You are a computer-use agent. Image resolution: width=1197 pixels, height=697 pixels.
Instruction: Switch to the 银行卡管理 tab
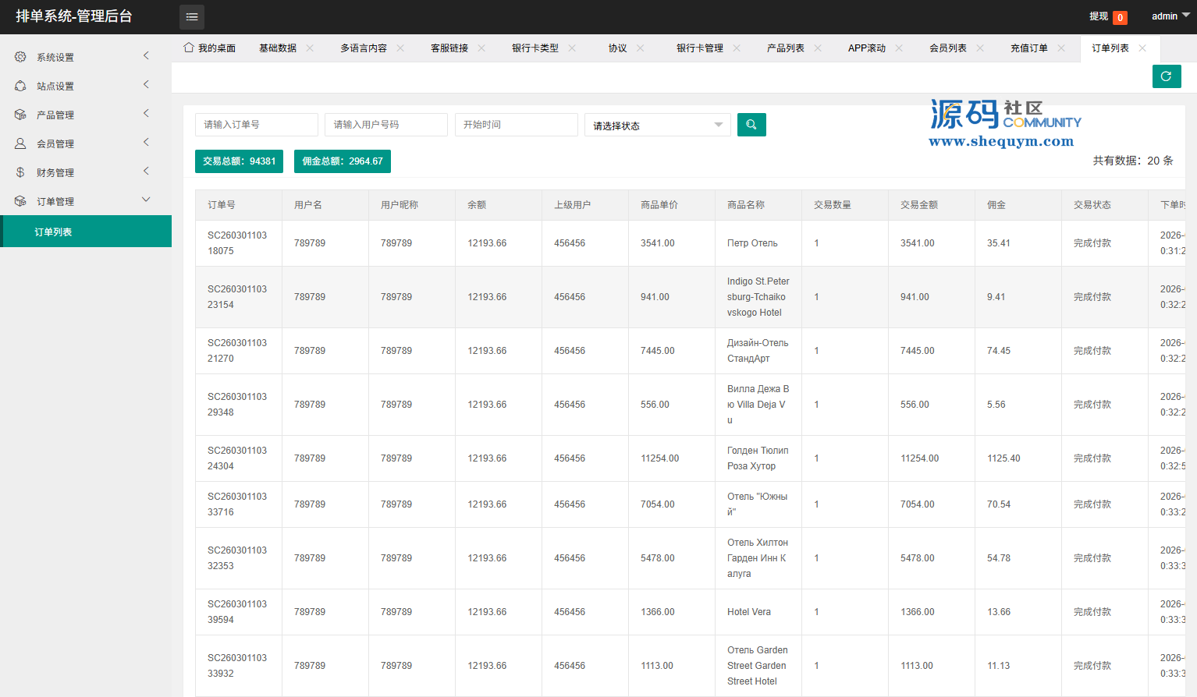(699, 48)
